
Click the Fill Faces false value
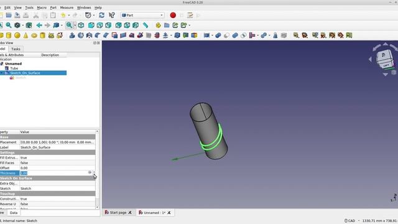(57, 163)
